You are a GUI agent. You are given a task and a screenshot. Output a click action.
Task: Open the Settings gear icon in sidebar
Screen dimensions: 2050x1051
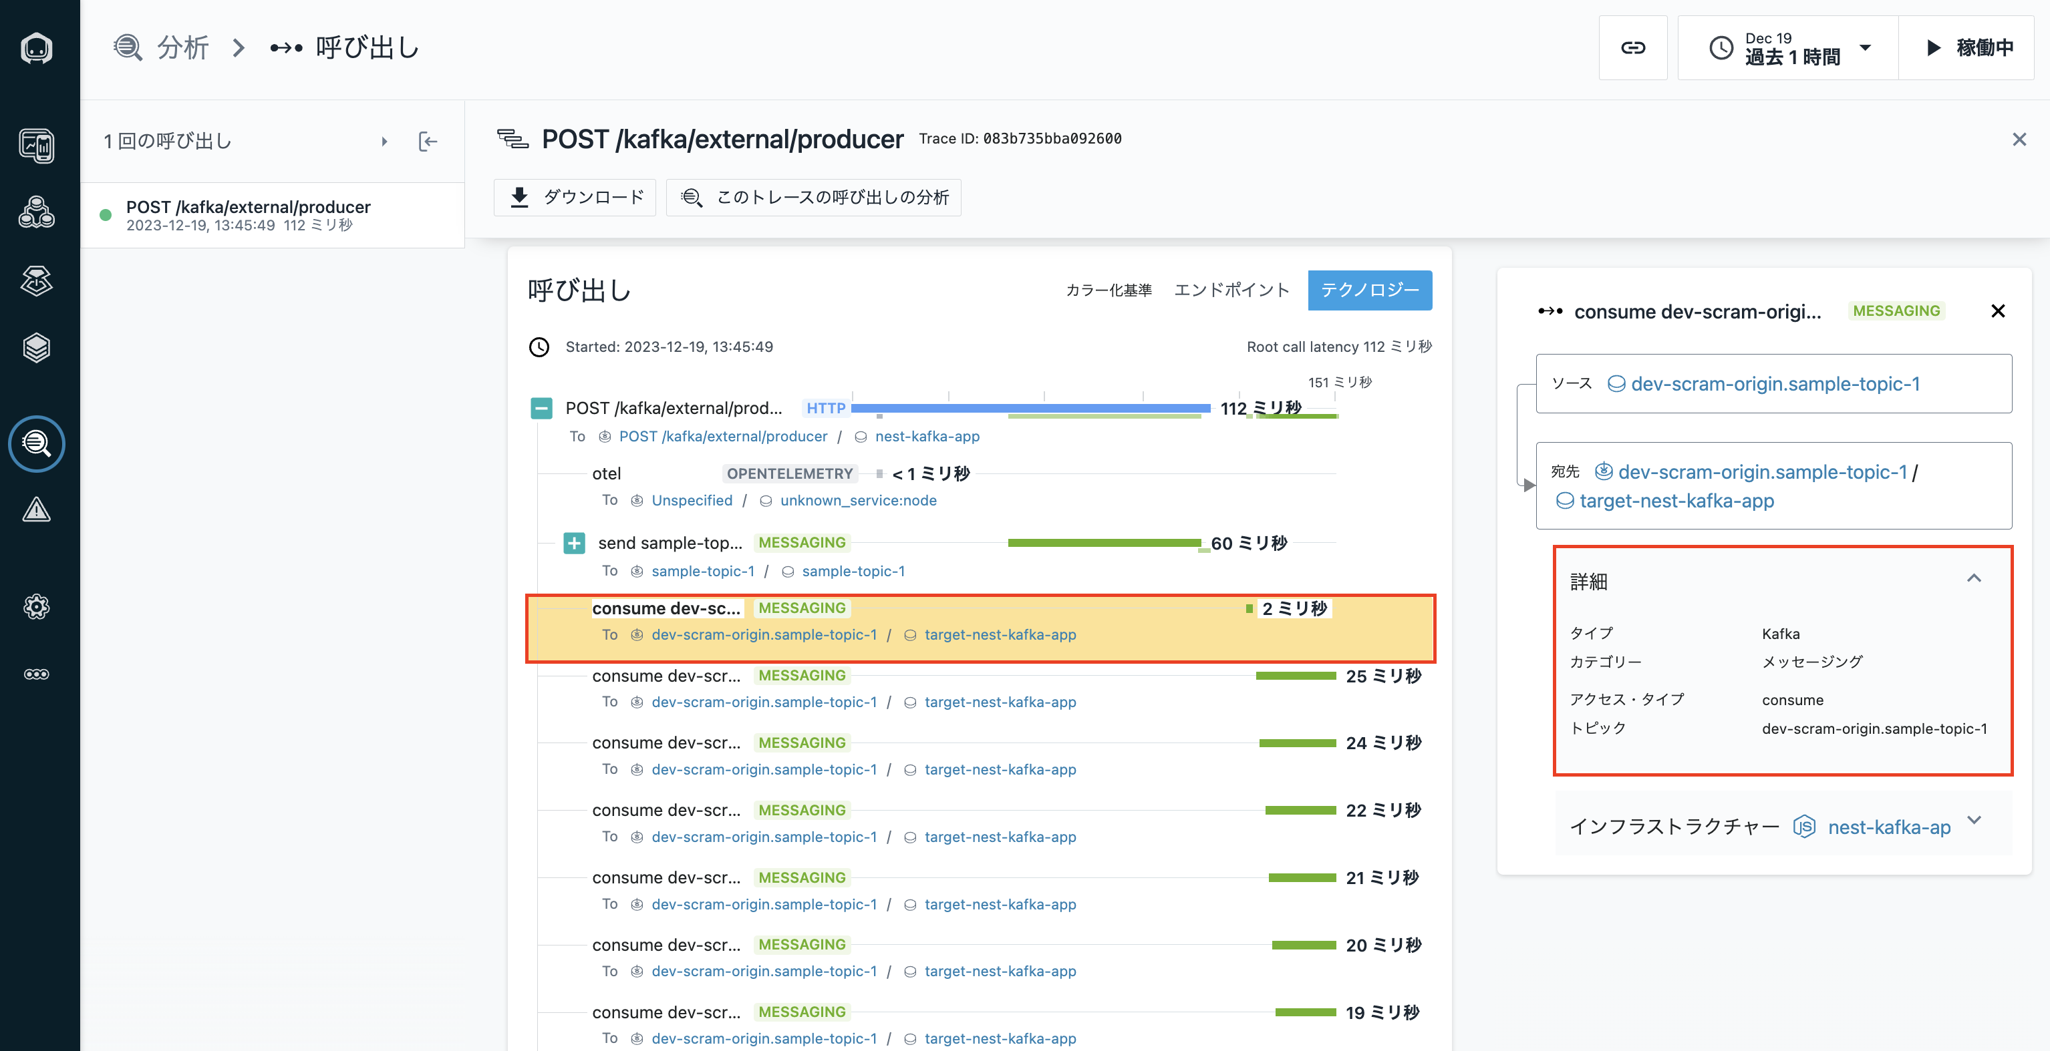37,608
